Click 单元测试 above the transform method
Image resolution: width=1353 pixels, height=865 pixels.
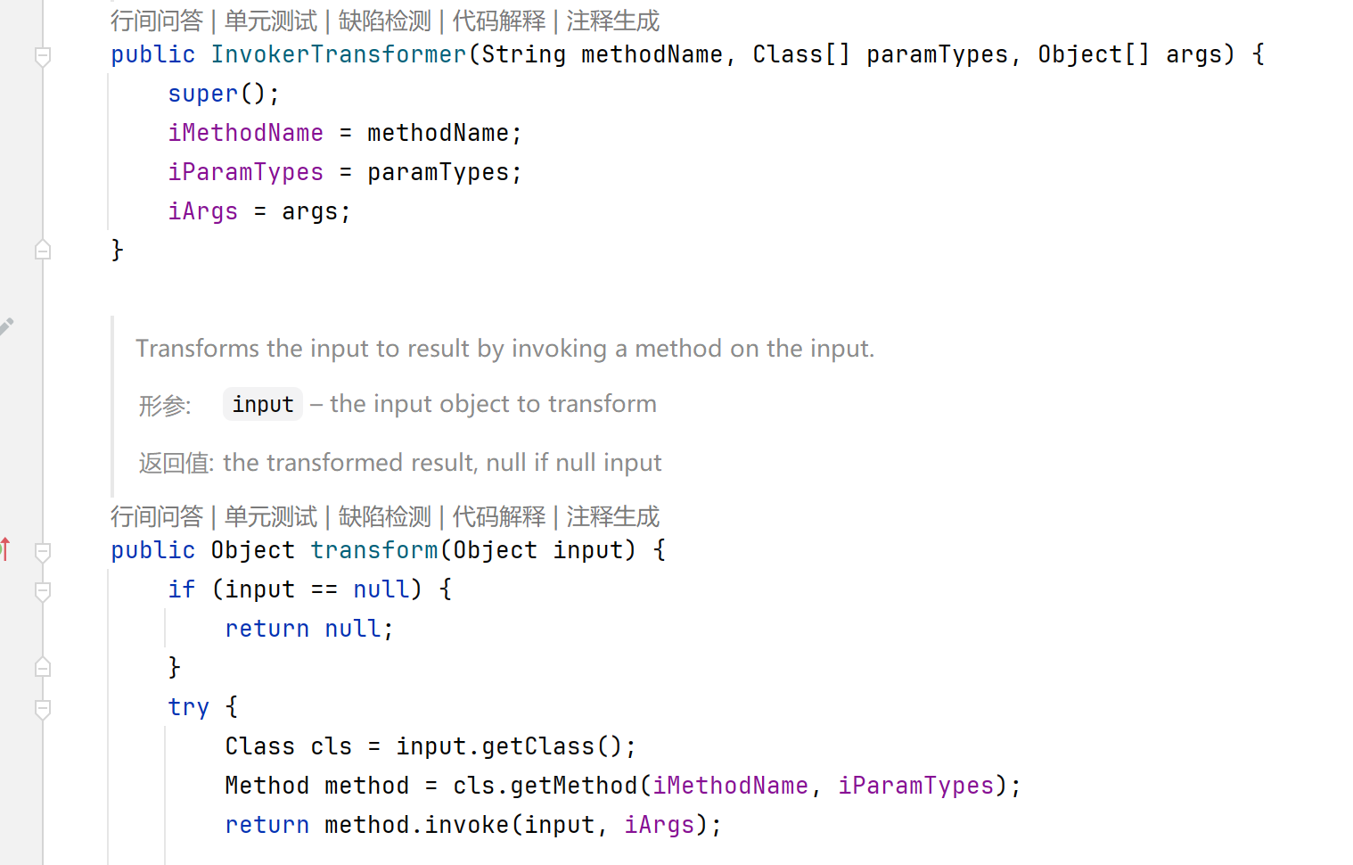(271, 516)
